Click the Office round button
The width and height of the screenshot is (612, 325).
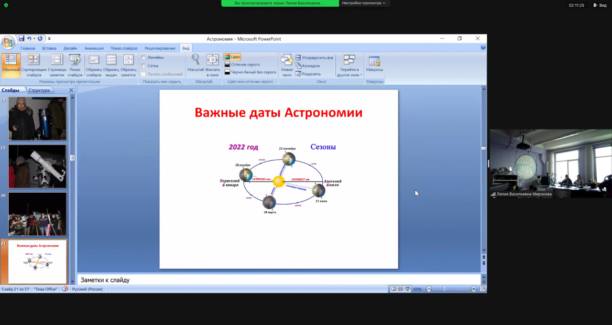coord(8,43)
